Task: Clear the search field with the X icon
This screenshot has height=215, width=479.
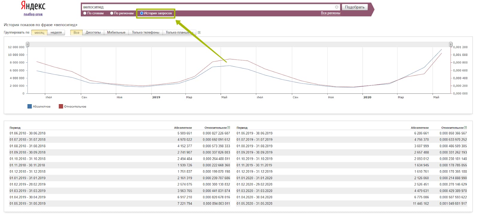Action: point(336,7)
